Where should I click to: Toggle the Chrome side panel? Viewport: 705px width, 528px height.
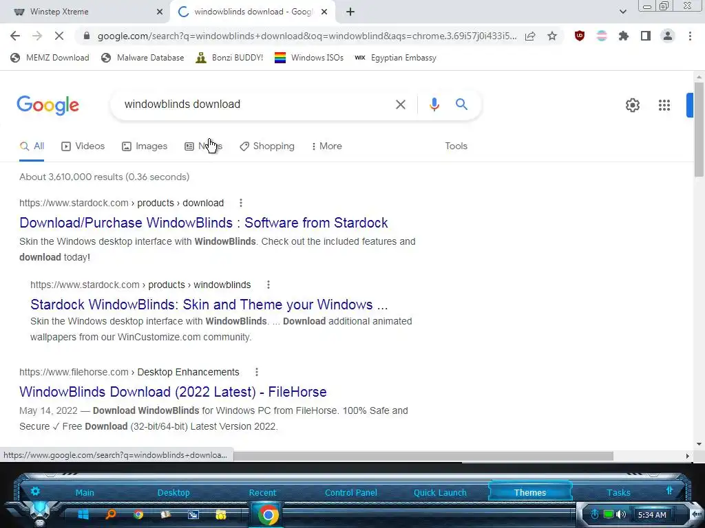646,36
